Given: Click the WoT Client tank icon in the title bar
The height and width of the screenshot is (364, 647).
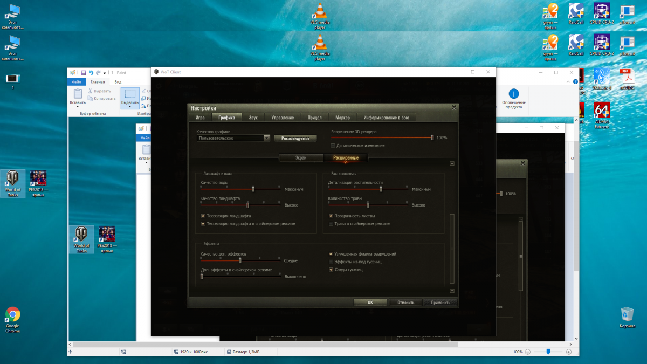Looking at the screenshot, I should 157,72.
